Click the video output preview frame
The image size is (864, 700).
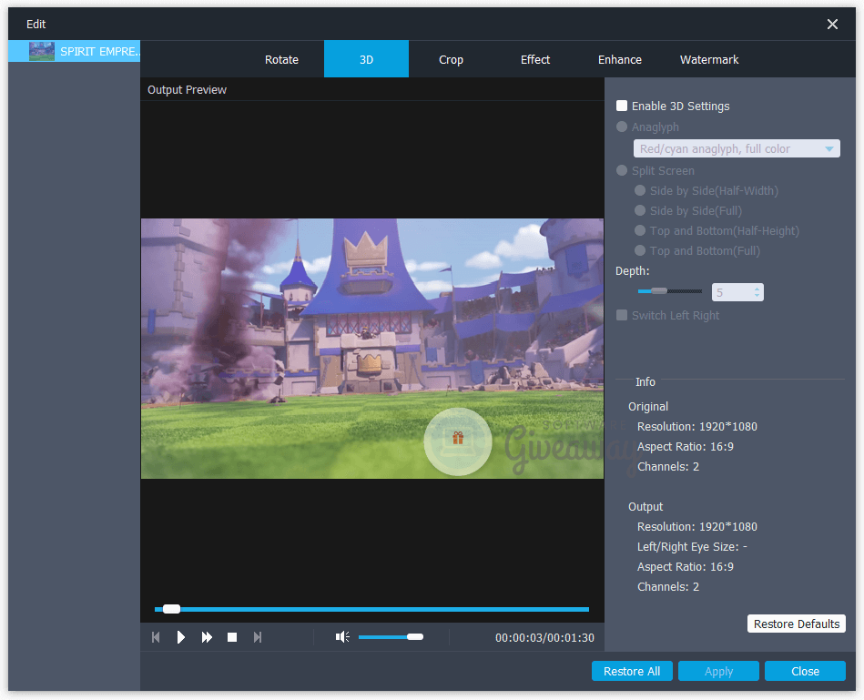point(372,349)
